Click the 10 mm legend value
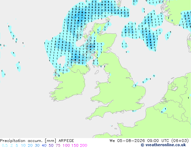Viewport: 191px width, 148px height. pos(23,146)
